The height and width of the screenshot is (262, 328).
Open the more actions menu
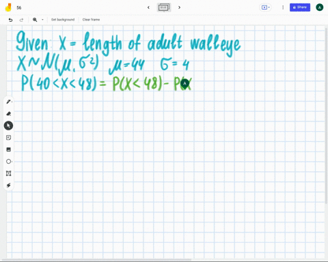click(x=283, y=8)
